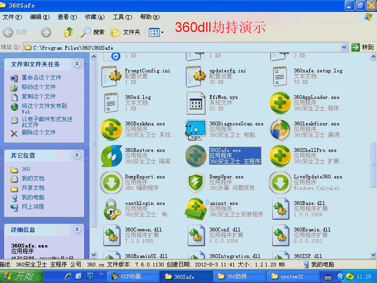Open the Back button history dropdown

click(33, 32)
